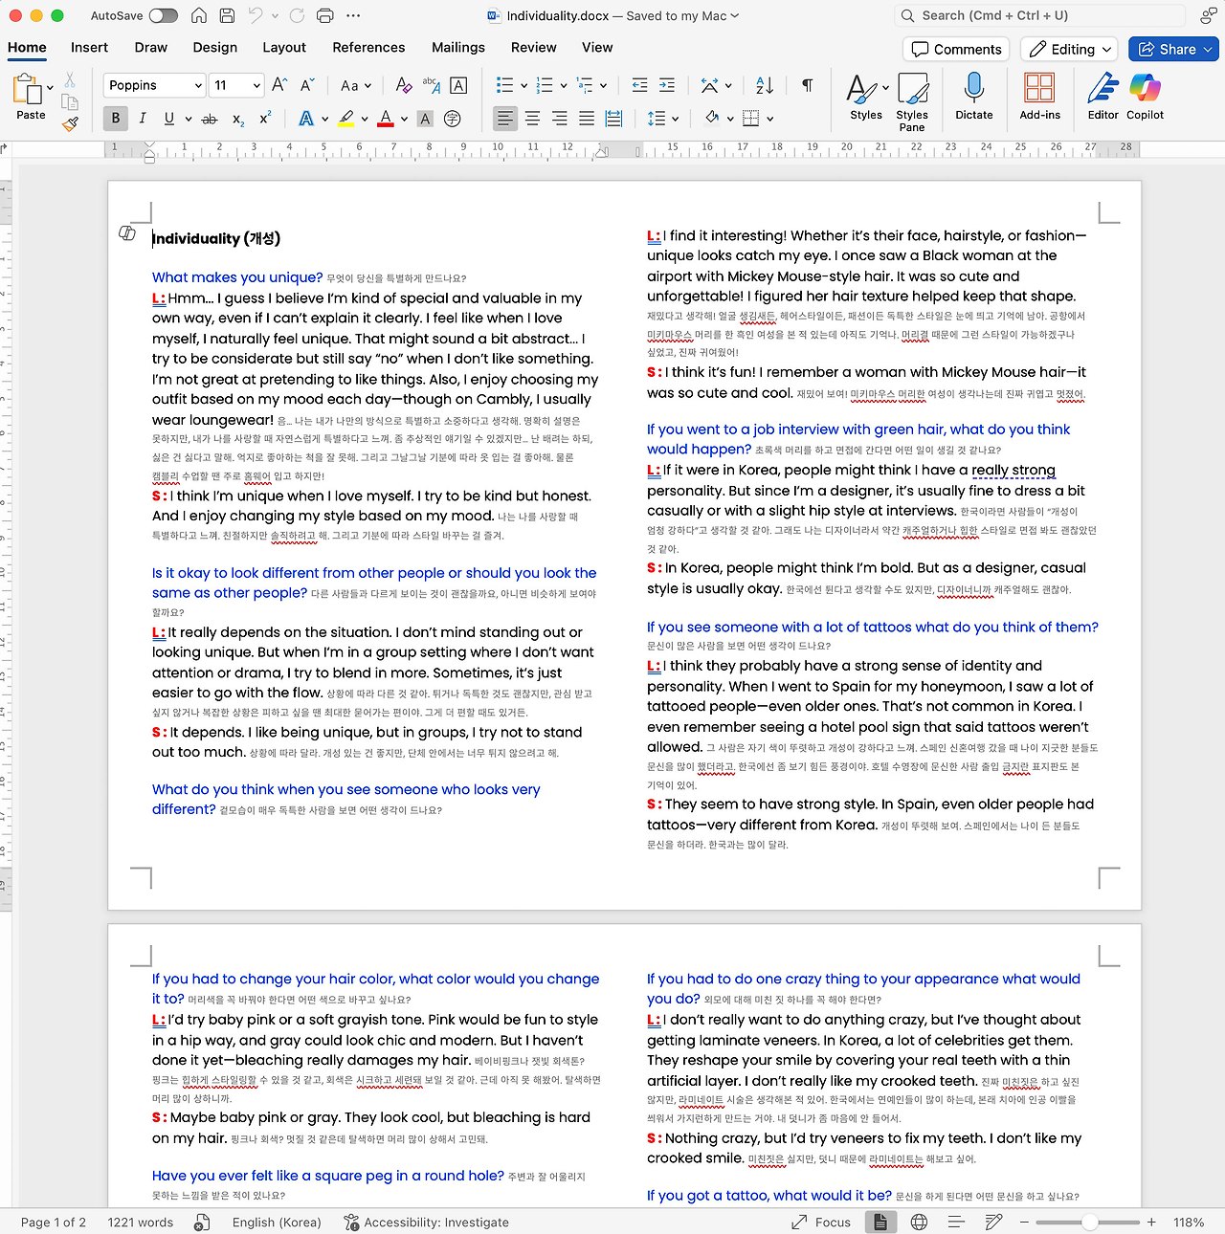Expand the Paste options arrow
The height and width of the screenshot is (1234, 1225).
tap(50, 88)
